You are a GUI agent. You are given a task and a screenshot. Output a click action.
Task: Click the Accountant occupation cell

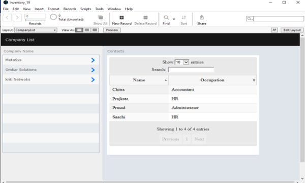(x=212, y=89)
